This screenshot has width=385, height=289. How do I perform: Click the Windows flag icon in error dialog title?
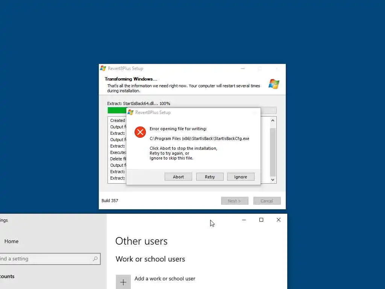pyautogui.click(x=130, y=112)
